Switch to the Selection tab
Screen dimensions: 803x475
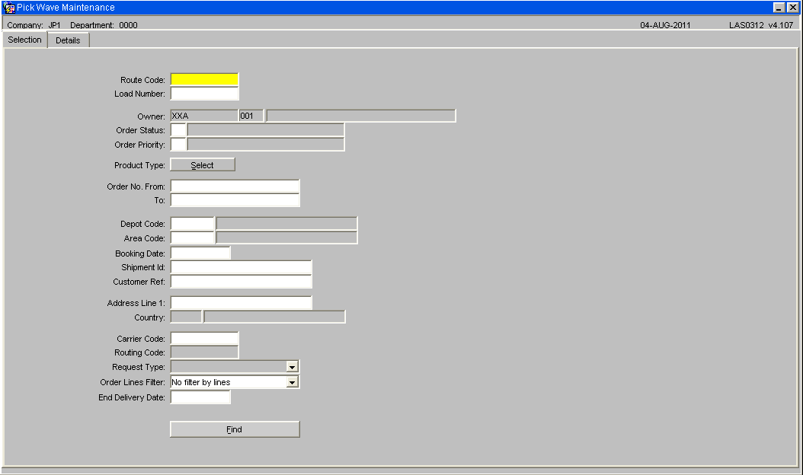coord(24,40)
